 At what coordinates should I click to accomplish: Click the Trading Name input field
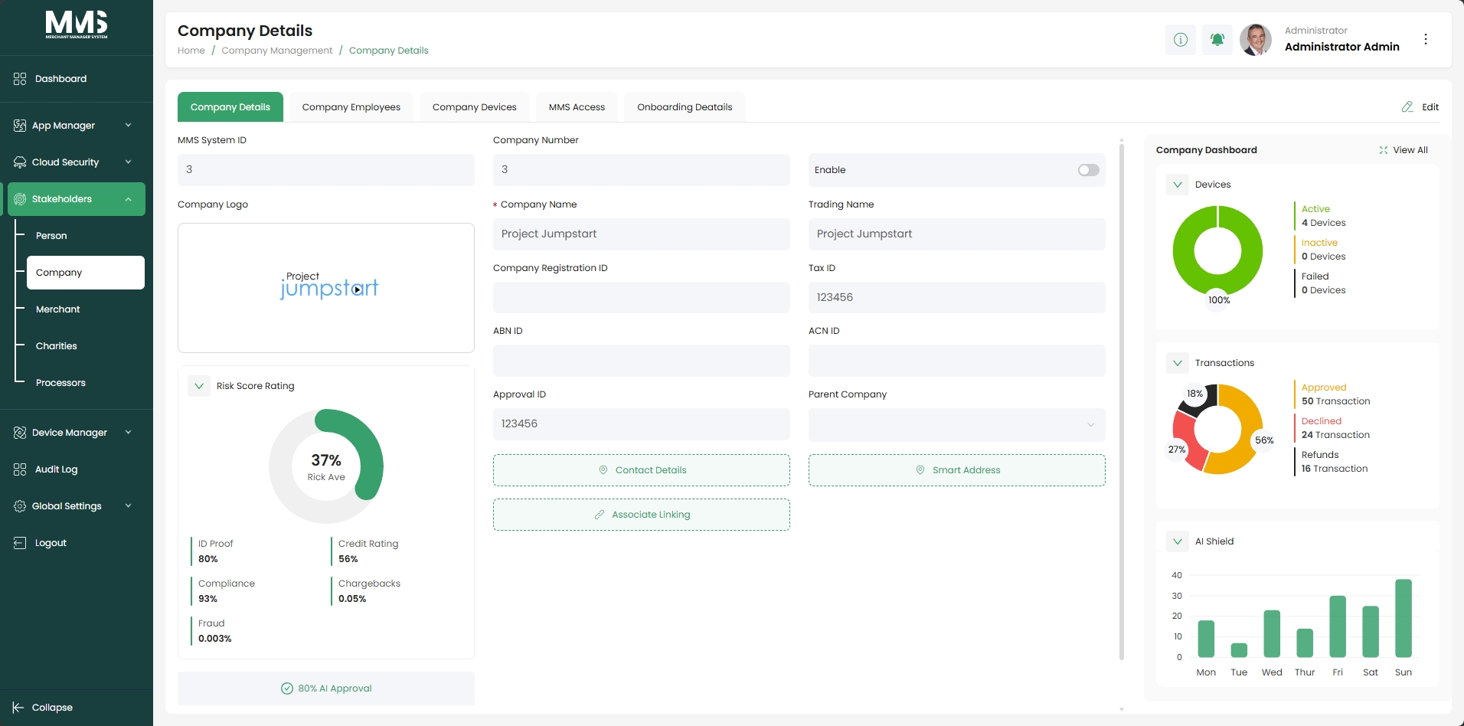[957, 234]
